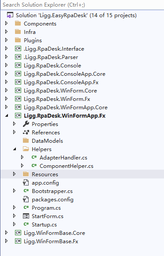Expand the Ligg.RpaDesk.WinForm.Fx project arrow

(x=6, y=99)
